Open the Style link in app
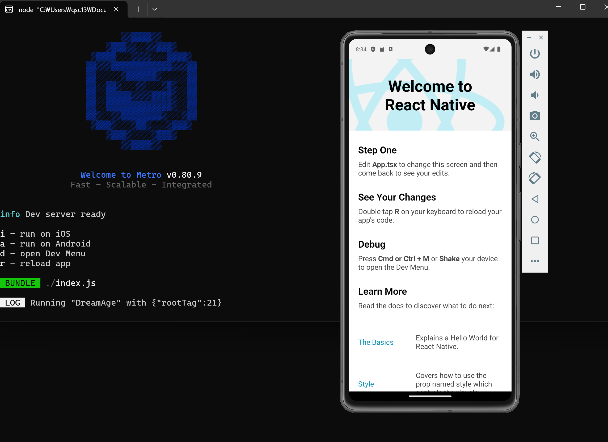Image resolution: width=608 pixels, height=442 pixels. (366, 384)
